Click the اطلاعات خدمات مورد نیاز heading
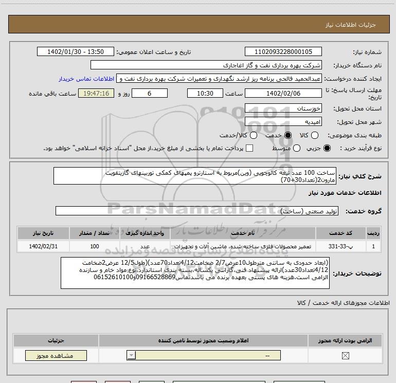The height and width of the screenshot is (383, 396). [x=345, y=193]
